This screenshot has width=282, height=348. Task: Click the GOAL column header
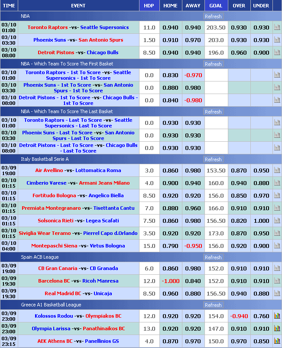216,6
